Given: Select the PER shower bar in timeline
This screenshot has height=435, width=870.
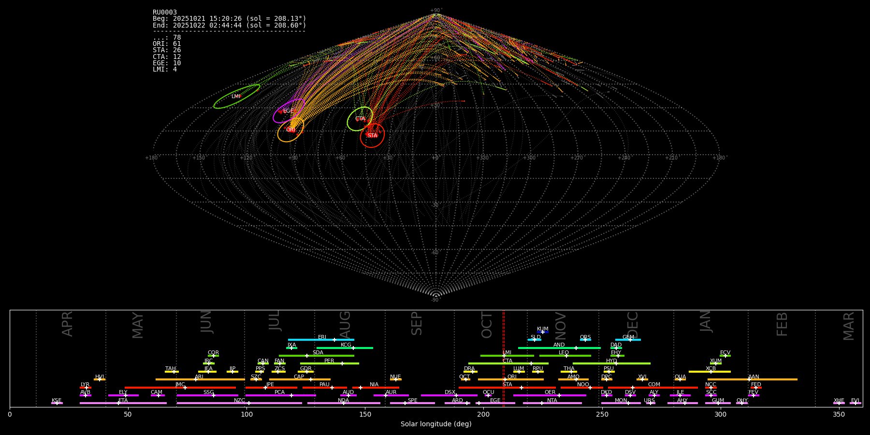Looking at the screenshot, I should point(329,363).
